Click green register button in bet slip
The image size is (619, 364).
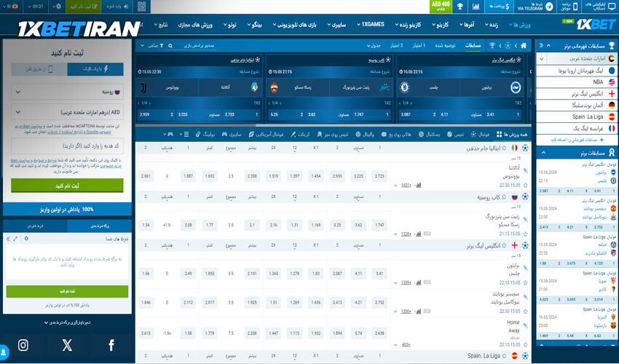click(67, 291)
